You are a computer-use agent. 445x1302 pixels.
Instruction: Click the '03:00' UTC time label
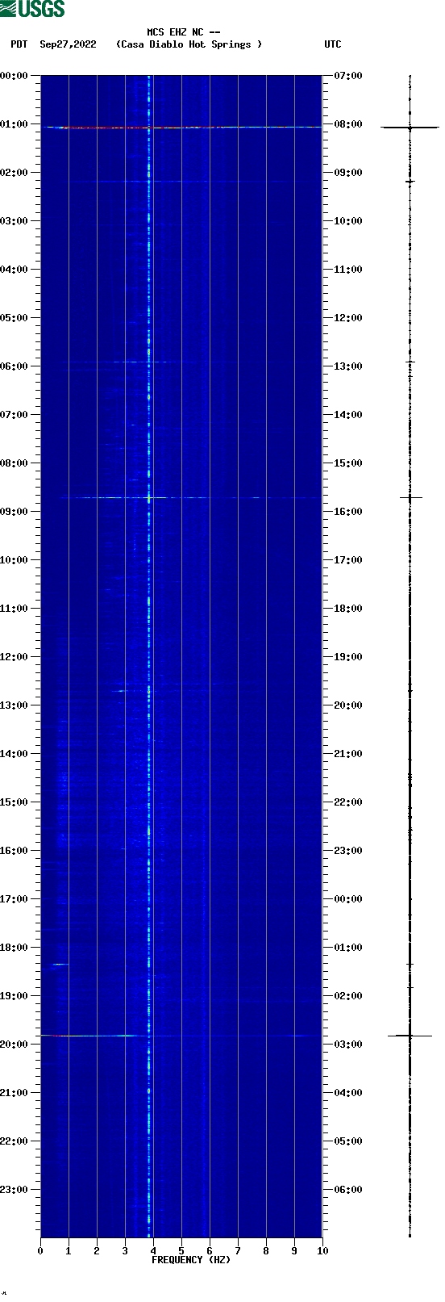tap(348, 1045)
